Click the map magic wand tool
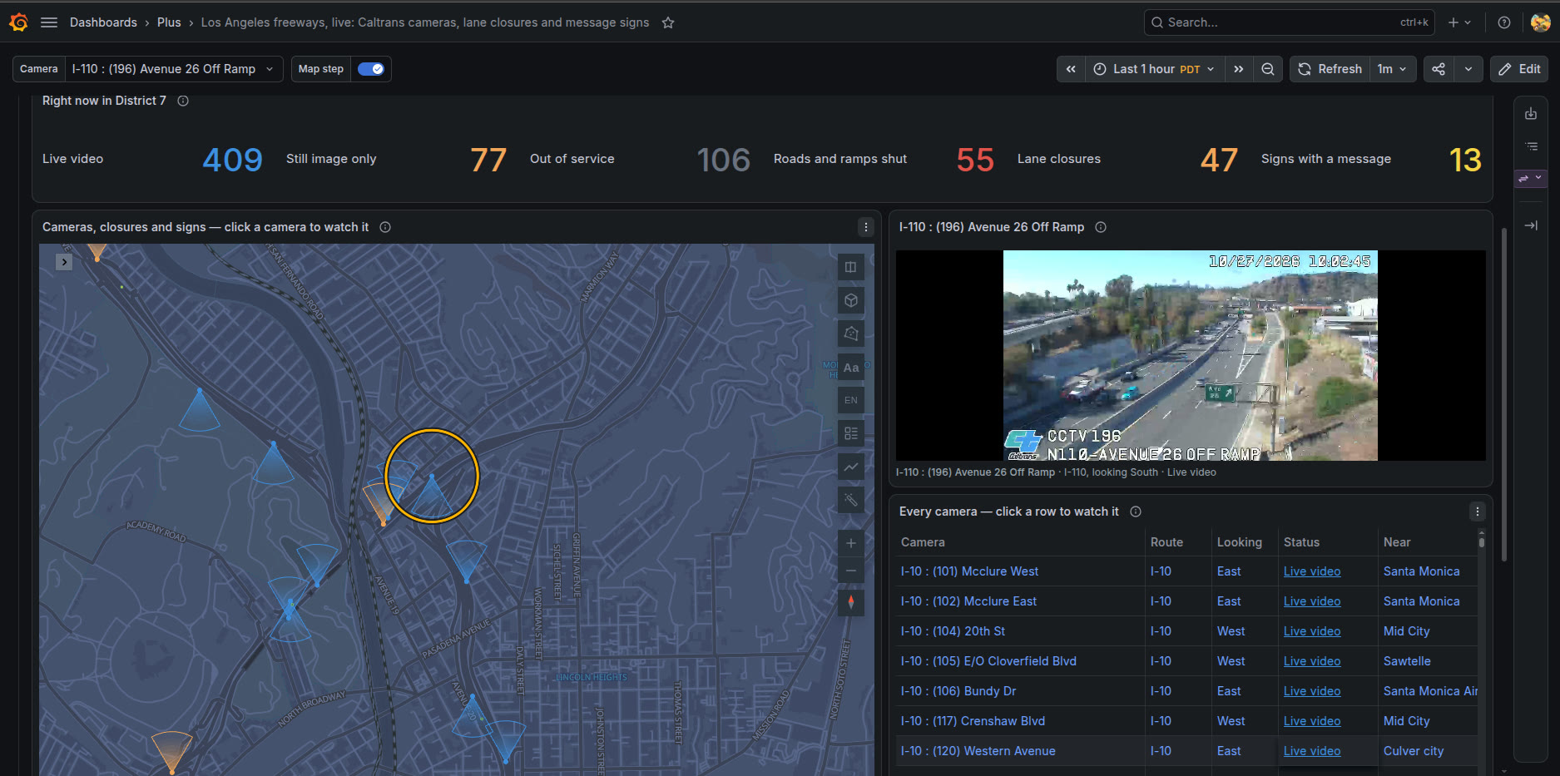 click(x=850, y=500)
